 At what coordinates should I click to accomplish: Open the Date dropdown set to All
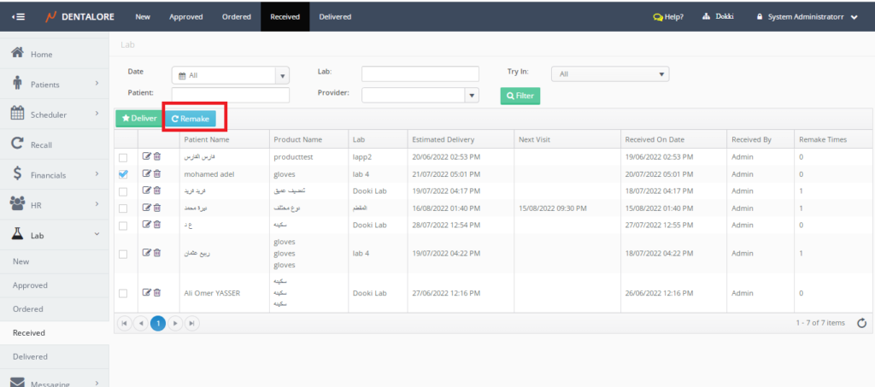(x=231, y=75)
